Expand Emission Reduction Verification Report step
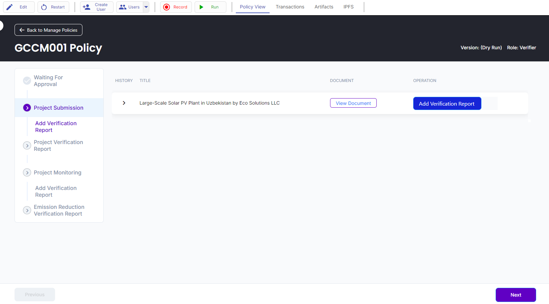549x304 pixels. tap(27, 210)
